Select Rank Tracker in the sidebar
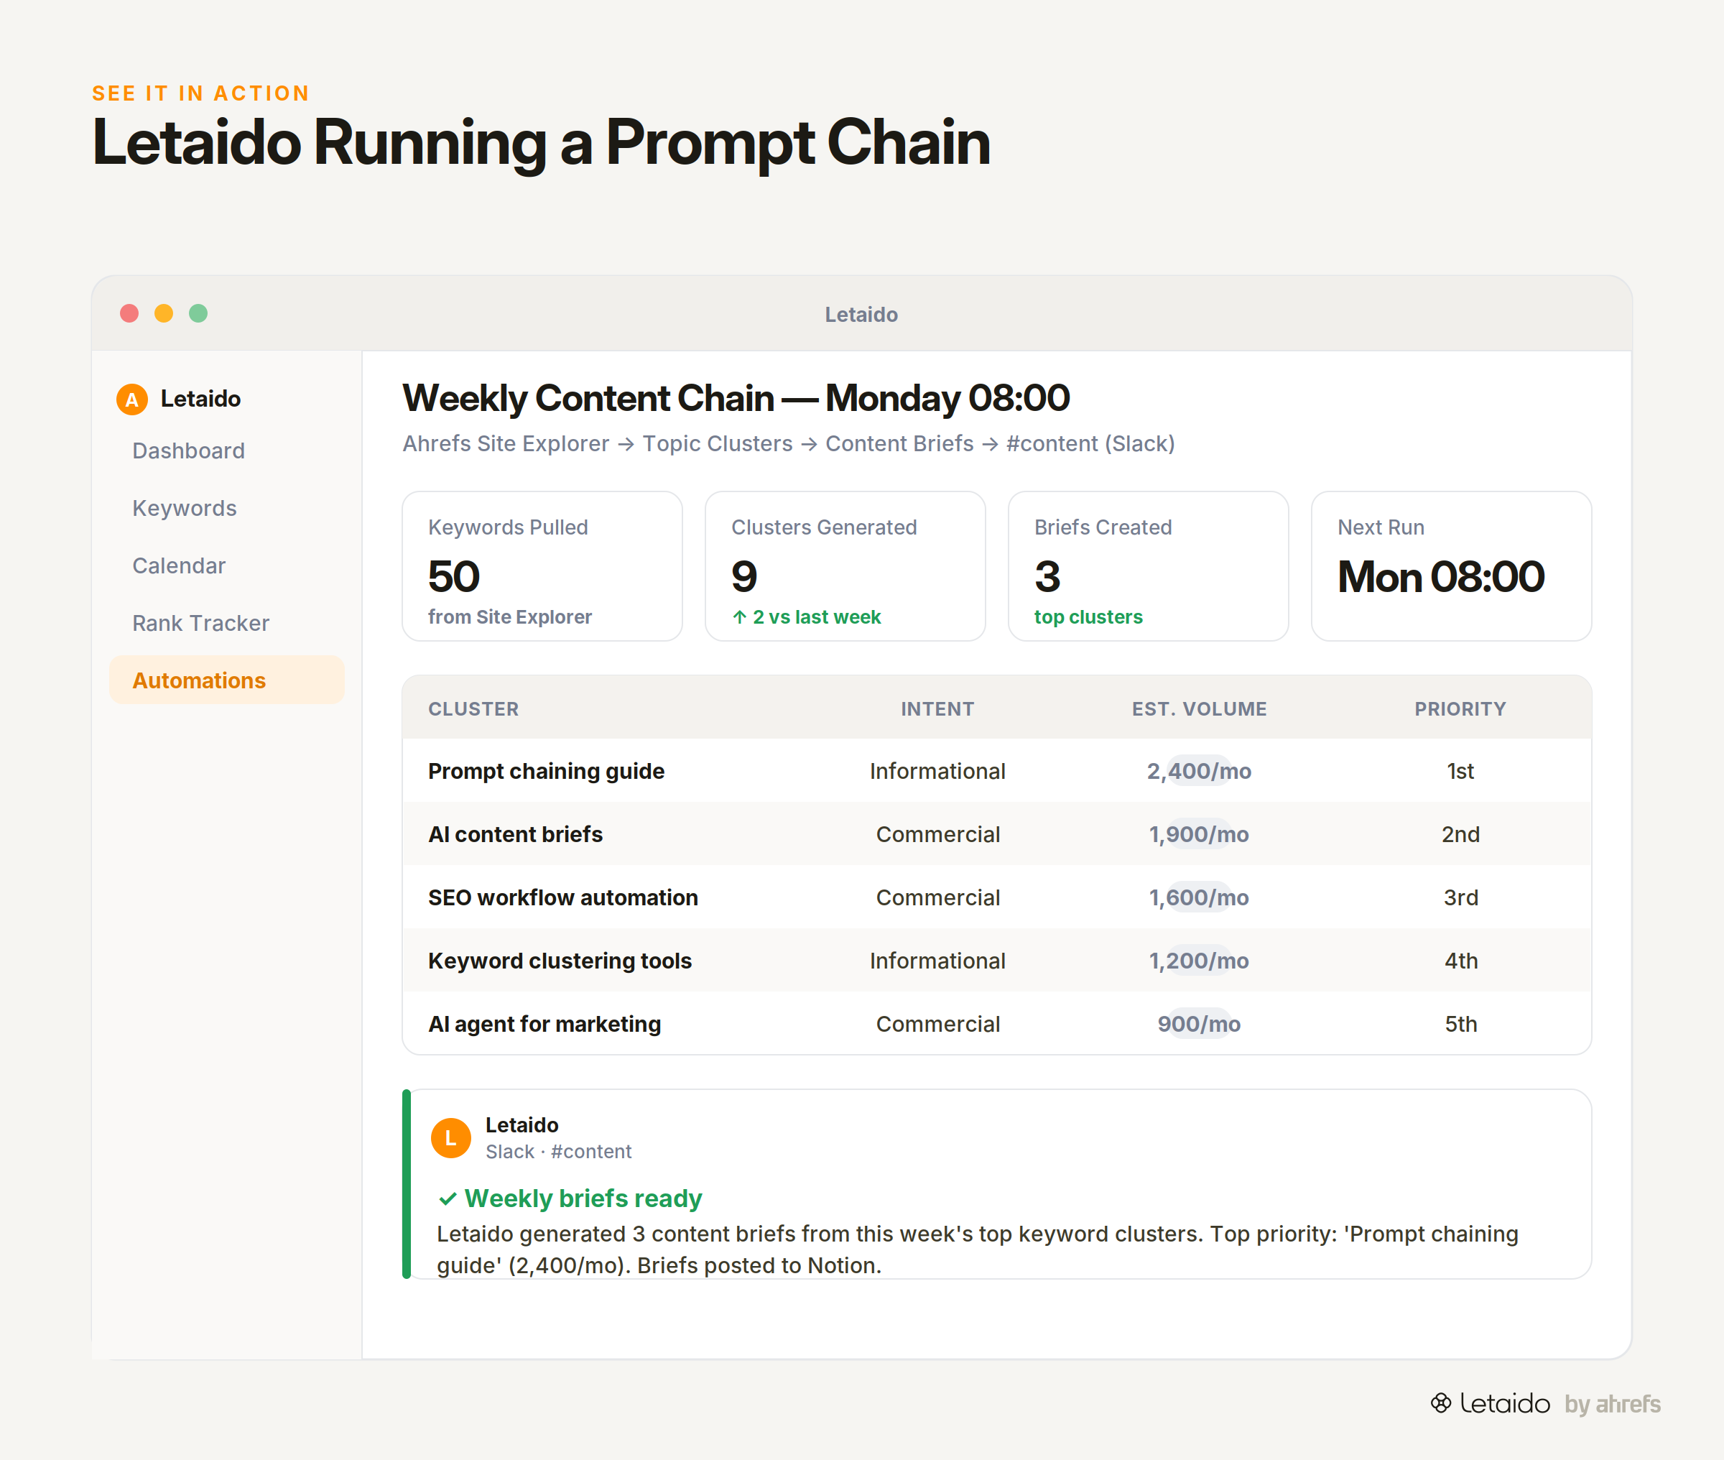The width and height of the screenshot is (1724, 1460). point(201,623)
